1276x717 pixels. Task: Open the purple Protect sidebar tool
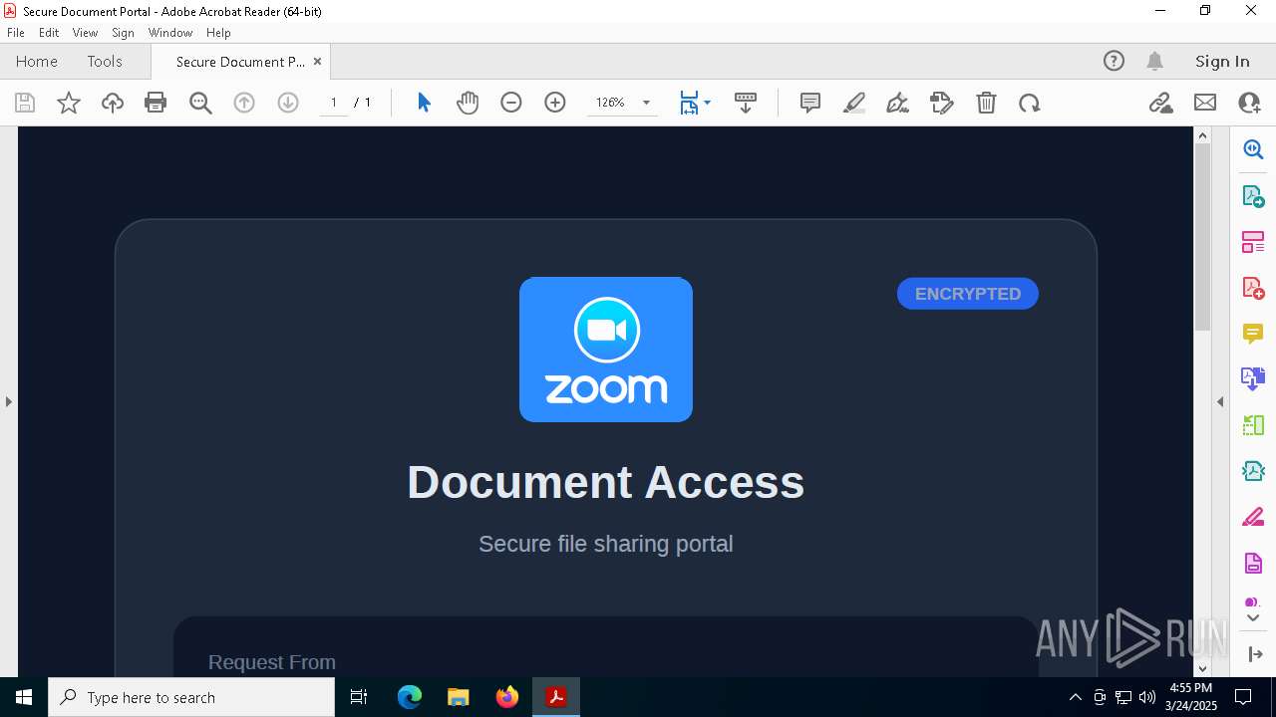pos(1253,564)
